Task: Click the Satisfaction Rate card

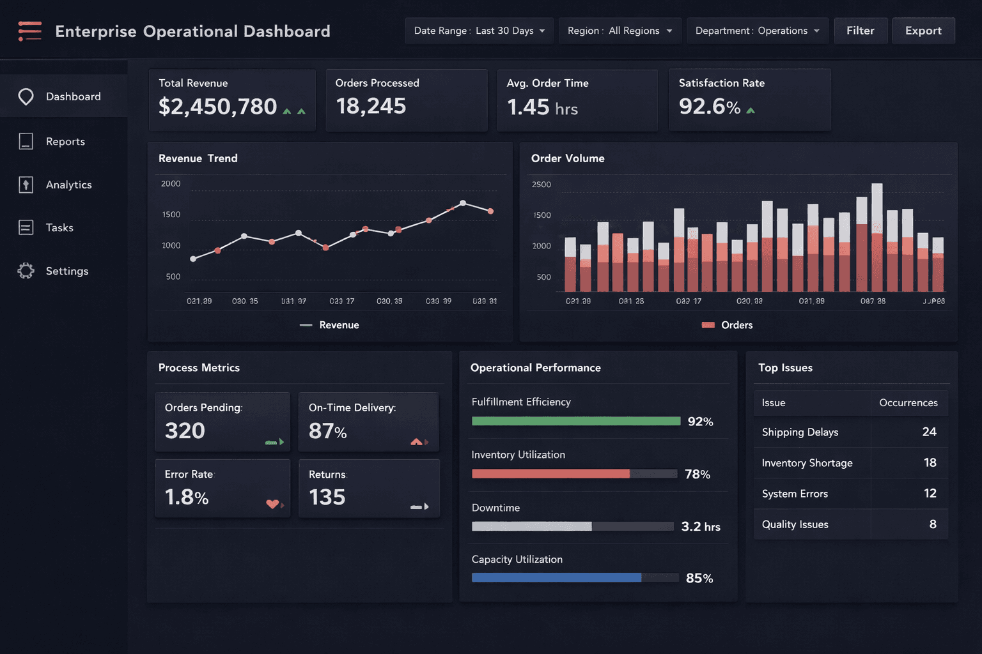Action: tap(749, 100)
